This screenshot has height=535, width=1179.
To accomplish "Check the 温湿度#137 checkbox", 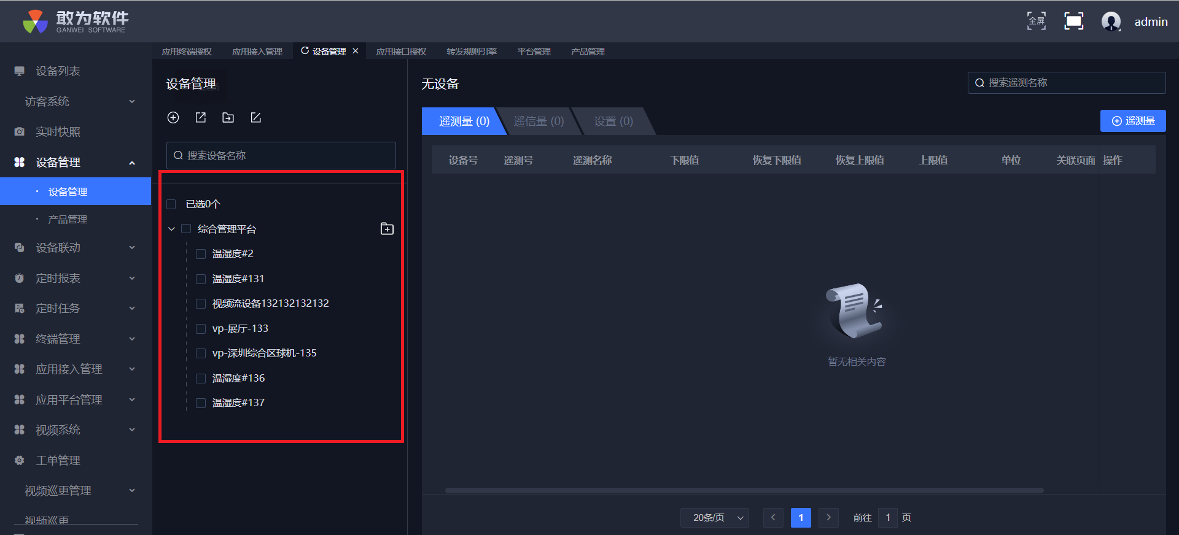I will click(x=201, y=403).
